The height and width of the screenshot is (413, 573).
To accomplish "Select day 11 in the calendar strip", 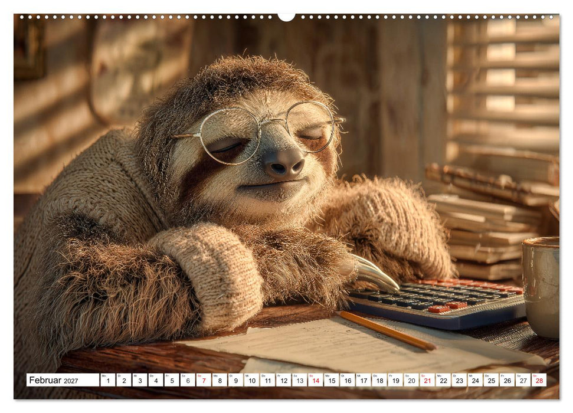I will click(267, 380).
